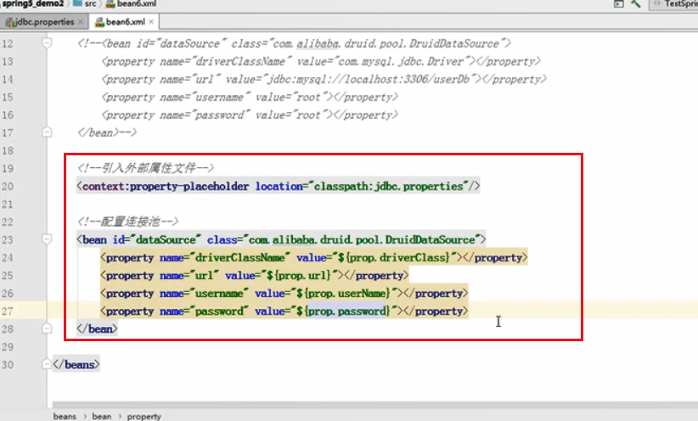
Task: Click the closing '</bean>' tag on line 28
Action: coord(97,328)
